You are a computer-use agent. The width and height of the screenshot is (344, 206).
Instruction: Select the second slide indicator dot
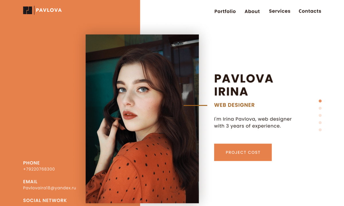click(320, 108)
